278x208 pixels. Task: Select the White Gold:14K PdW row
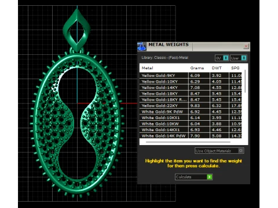coord(191,136)
